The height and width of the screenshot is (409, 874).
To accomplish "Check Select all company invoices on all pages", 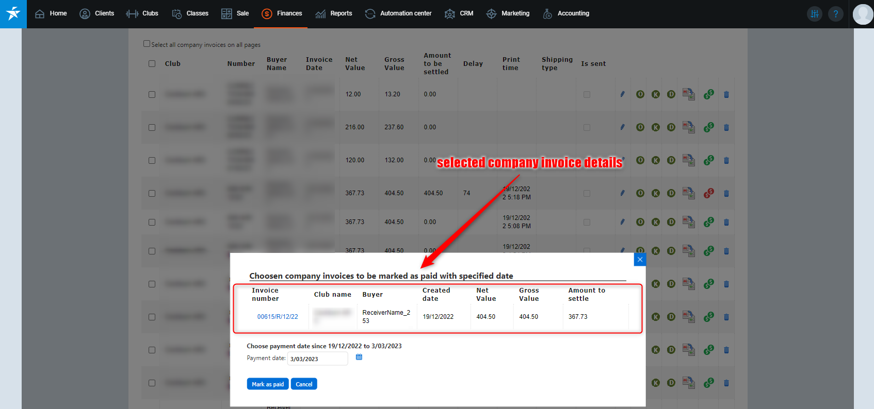I will coord(147,44).
